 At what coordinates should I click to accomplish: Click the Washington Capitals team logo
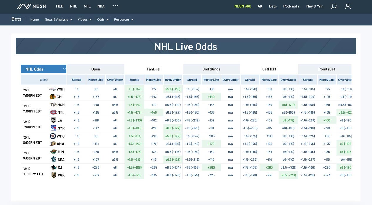(52, 89)
